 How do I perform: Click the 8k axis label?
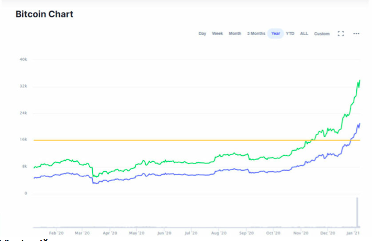click(x=25, y=166)
